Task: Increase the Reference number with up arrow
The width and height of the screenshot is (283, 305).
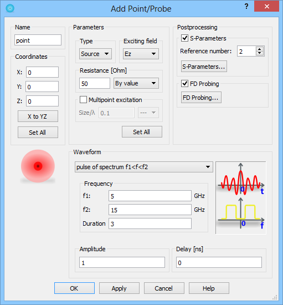Action: pos(260,49)
